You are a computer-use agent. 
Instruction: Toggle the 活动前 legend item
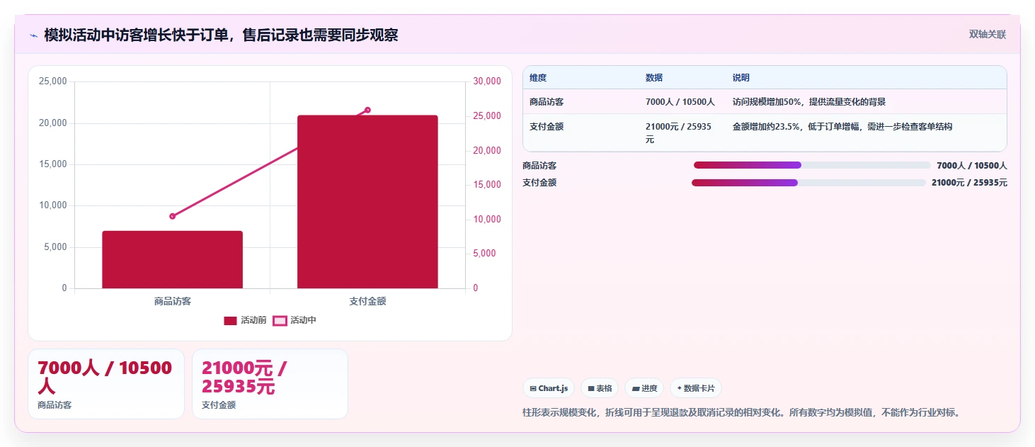pyautogui.click(x=245, y=320)
